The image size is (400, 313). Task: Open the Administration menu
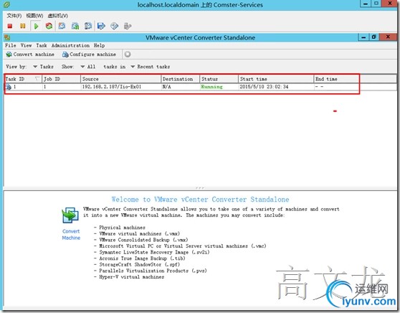coord(70,45)
